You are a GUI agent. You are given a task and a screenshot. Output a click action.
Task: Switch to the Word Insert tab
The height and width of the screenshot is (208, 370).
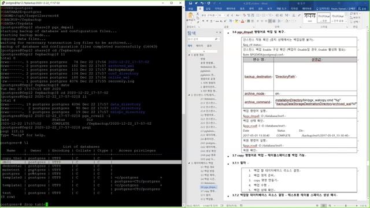208,9
